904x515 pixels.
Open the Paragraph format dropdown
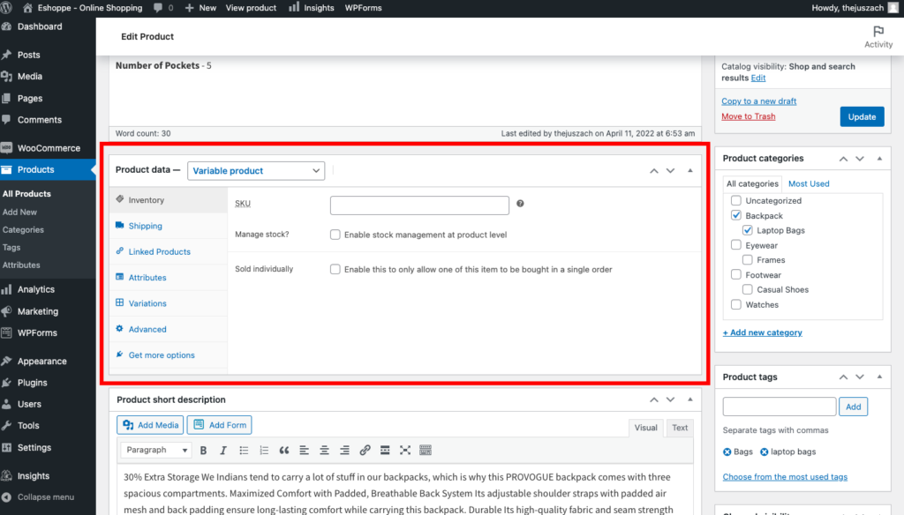point(154,450)
